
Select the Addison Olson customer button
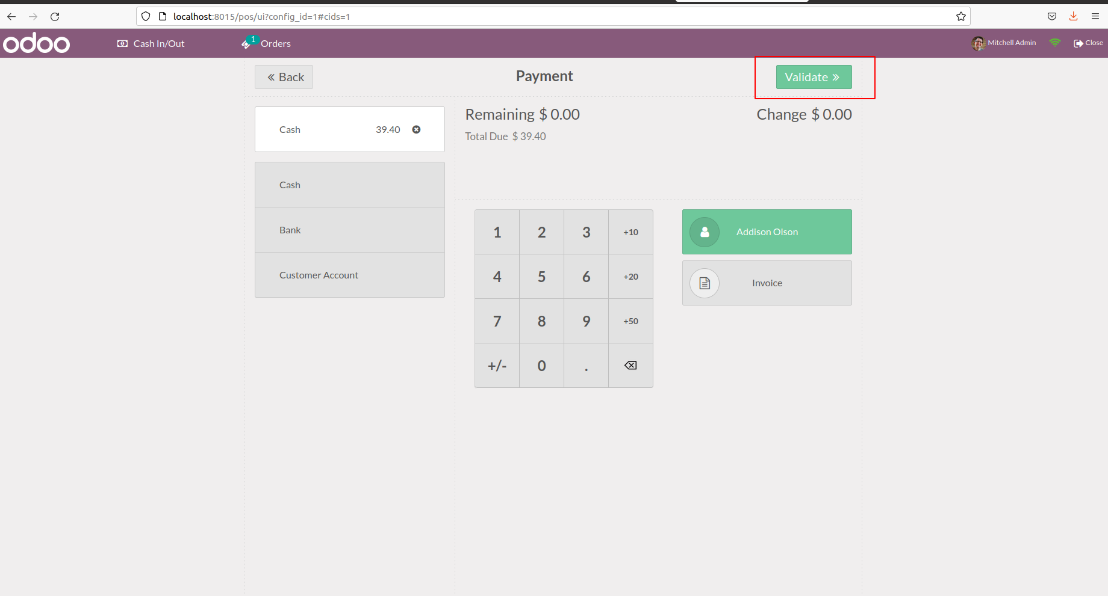point(767,232)
